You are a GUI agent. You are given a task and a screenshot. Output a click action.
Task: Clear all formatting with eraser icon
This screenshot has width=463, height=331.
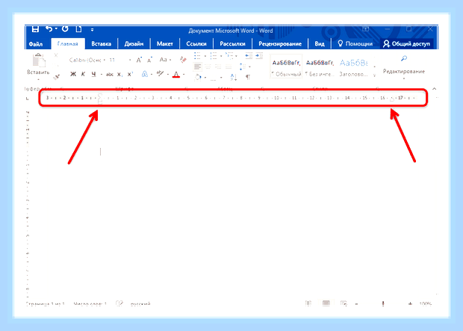click(x=183, y=60)
